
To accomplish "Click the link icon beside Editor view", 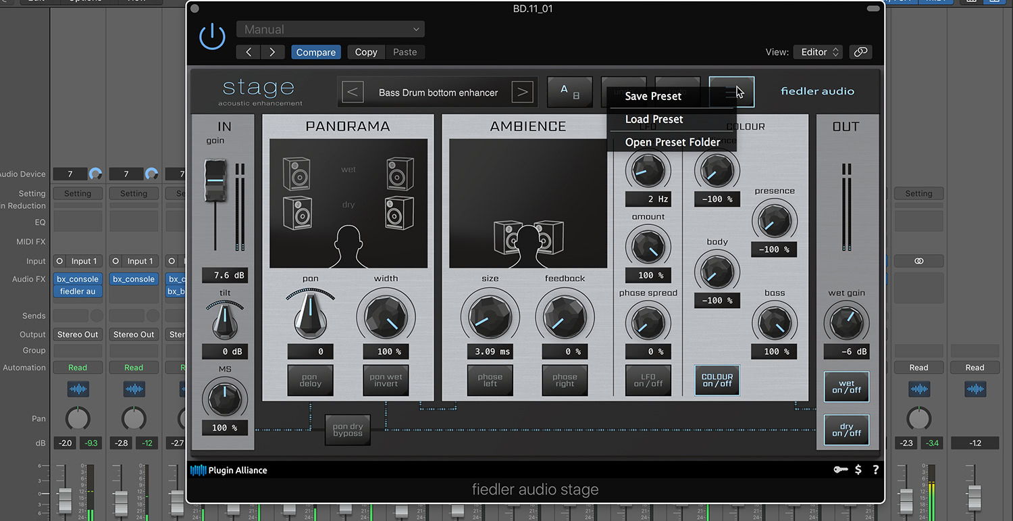I will (x=860, y=52).
